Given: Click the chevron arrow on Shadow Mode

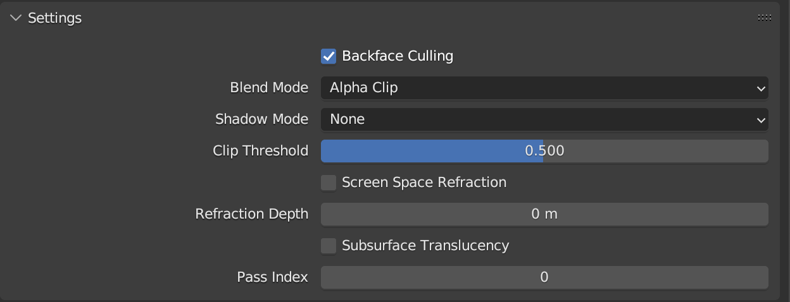Looking at the screenshot, I should [761, 120].
